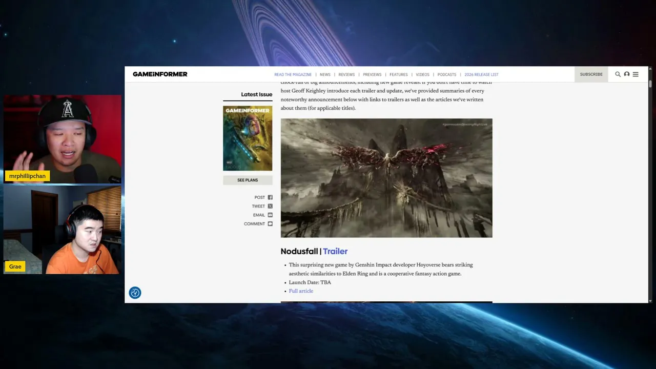This screenshot has height=369, width=656.
Task: Go to Game Informer home via logo
Action: coord(160,74)
